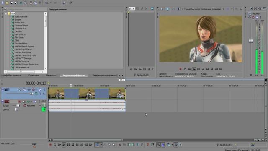Pause playback on the timeline transport bar
The image size is (268, 151).
pyautogui.click(x=68, y=145)
